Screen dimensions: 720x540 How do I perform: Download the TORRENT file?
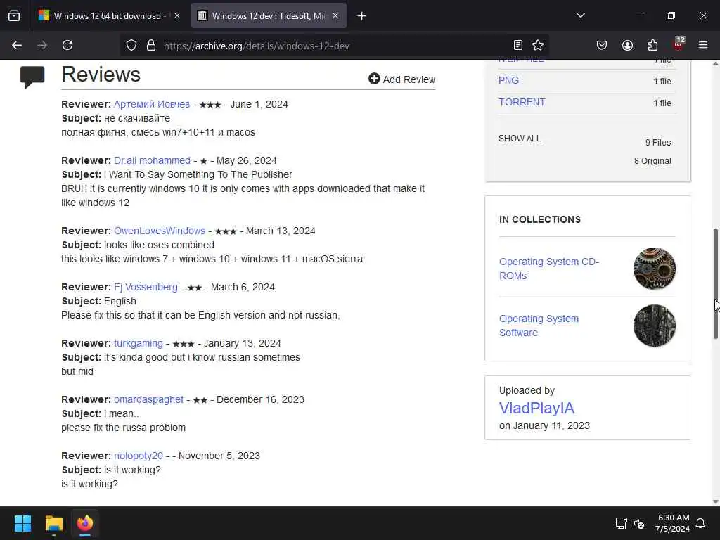pyautogui.click(x=522, y=102)
